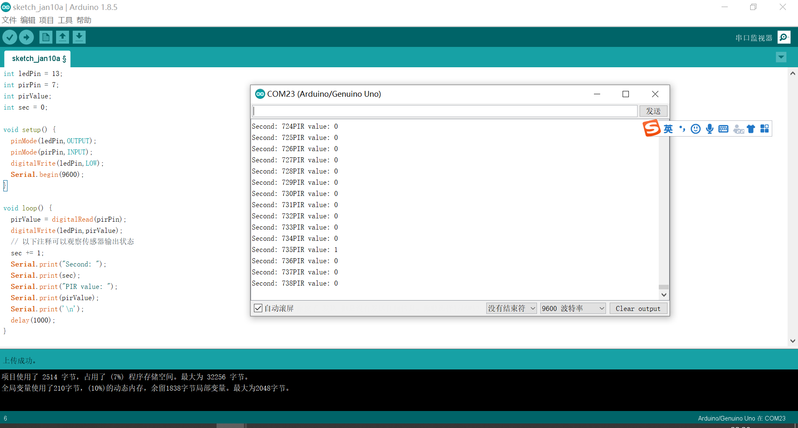Open the 帮助 menu
This screenshot has width=798, height=428.
pyautogui.click(x=84, y=20)
